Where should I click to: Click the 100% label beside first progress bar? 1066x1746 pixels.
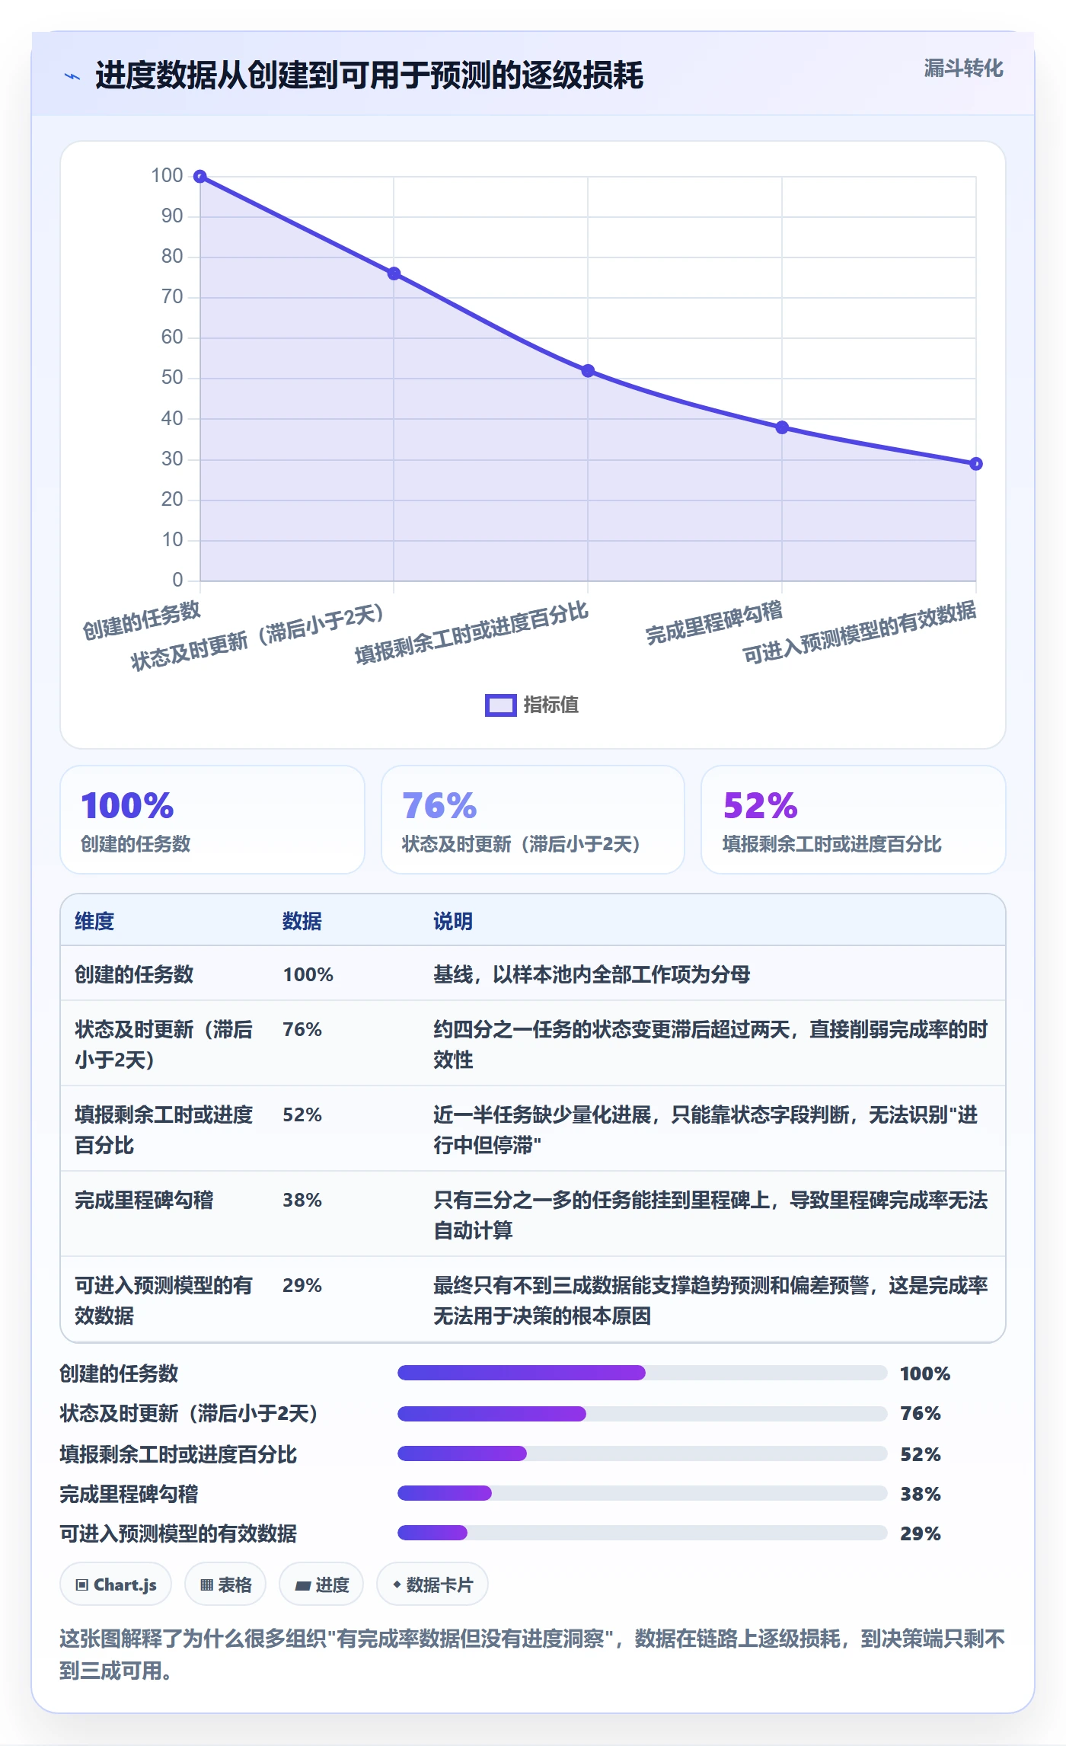coord(925,1373)
